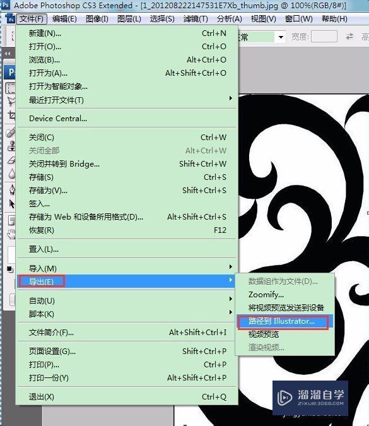Screen dimensions: 369x426
Task: Choose Zoomify... in export submenu
Action: point(285,295)
